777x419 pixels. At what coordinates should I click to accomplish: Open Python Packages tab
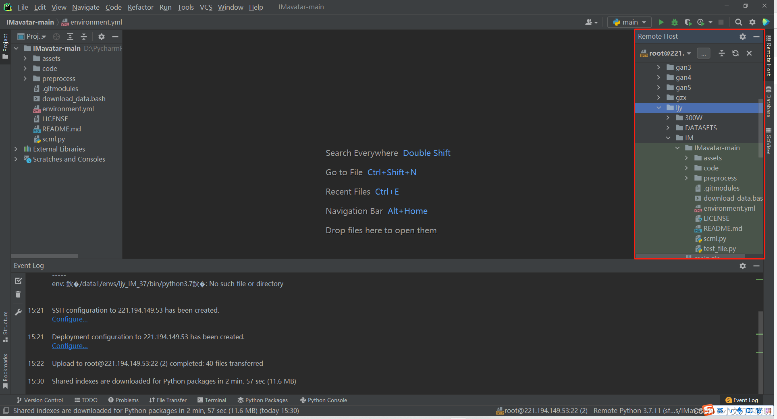tap(263, 400)
